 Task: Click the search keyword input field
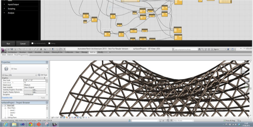coord(186,49)
